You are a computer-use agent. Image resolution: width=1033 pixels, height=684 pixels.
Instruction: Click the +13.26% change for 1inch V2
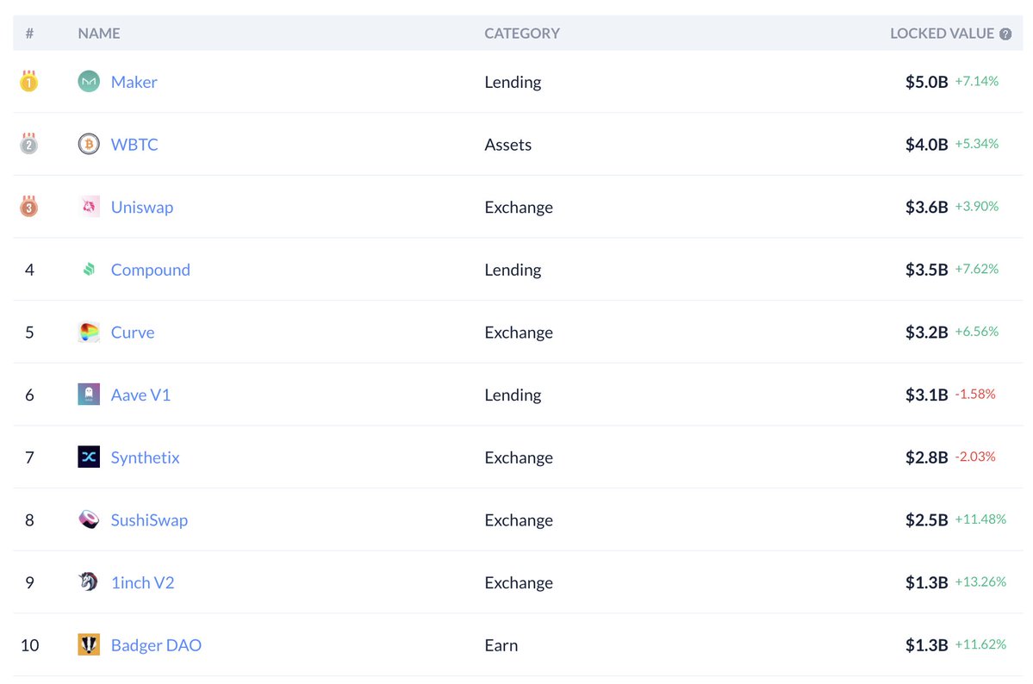[x=980, y=581]
